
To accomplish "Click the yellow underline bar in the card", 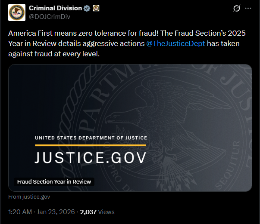I will (x=90, y=145).
